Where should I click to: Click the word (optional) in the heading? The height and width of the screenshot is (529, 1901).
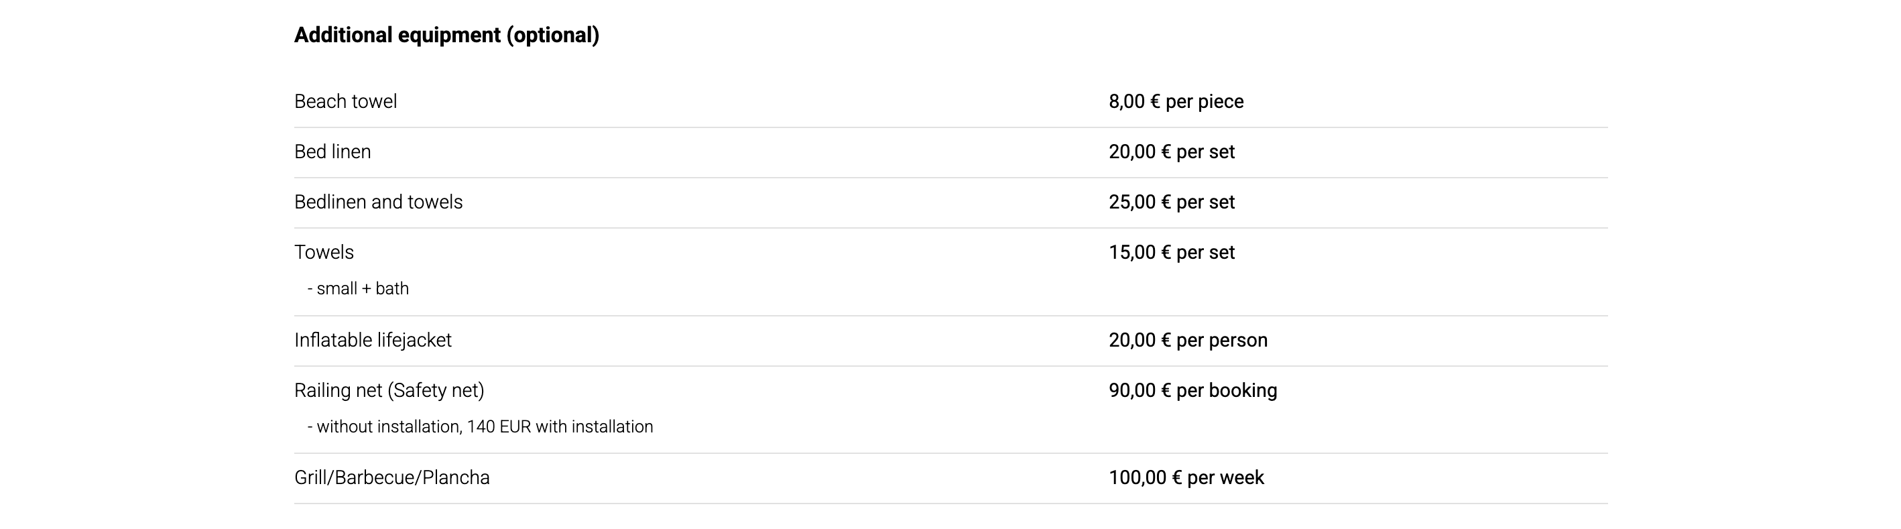[552, 36]
